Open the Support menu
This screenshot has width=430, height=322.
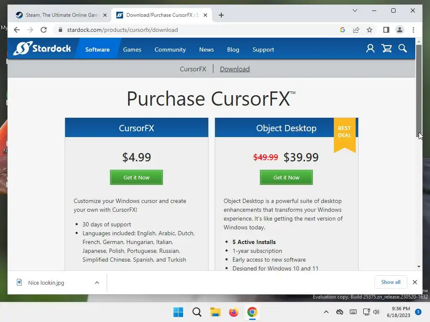(263, 49)
